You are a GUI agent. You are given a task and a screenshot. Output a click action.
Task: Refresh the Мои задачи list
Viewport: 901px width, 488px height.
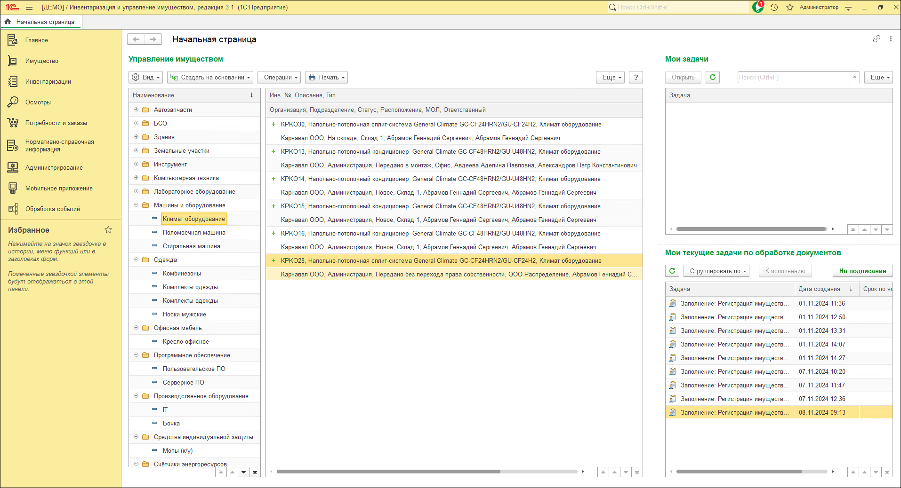coord(713,77)
